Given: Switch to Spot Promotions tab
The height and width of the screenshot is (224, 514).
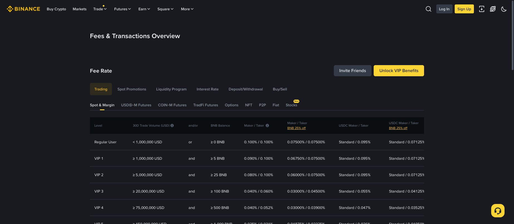Looking at the screenshot, I should point(132,89).
